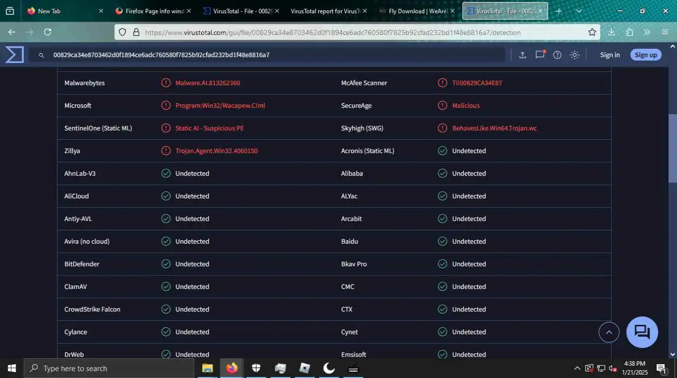677x378 pixels.
Task: Open Firefox View icon at tab strip start
Action: point(10,11)
